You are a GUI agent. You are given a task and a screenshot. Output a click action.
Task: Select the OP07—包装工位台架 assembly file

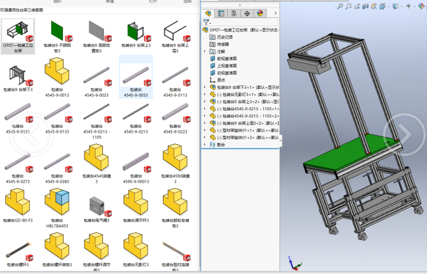[18, 36]
